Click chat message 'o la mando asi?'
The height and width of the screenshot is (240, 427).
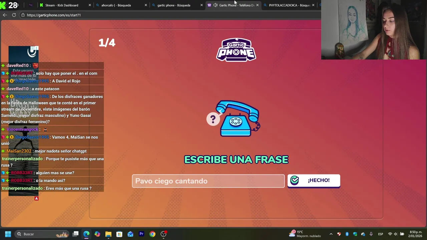[x=50, y=180]
